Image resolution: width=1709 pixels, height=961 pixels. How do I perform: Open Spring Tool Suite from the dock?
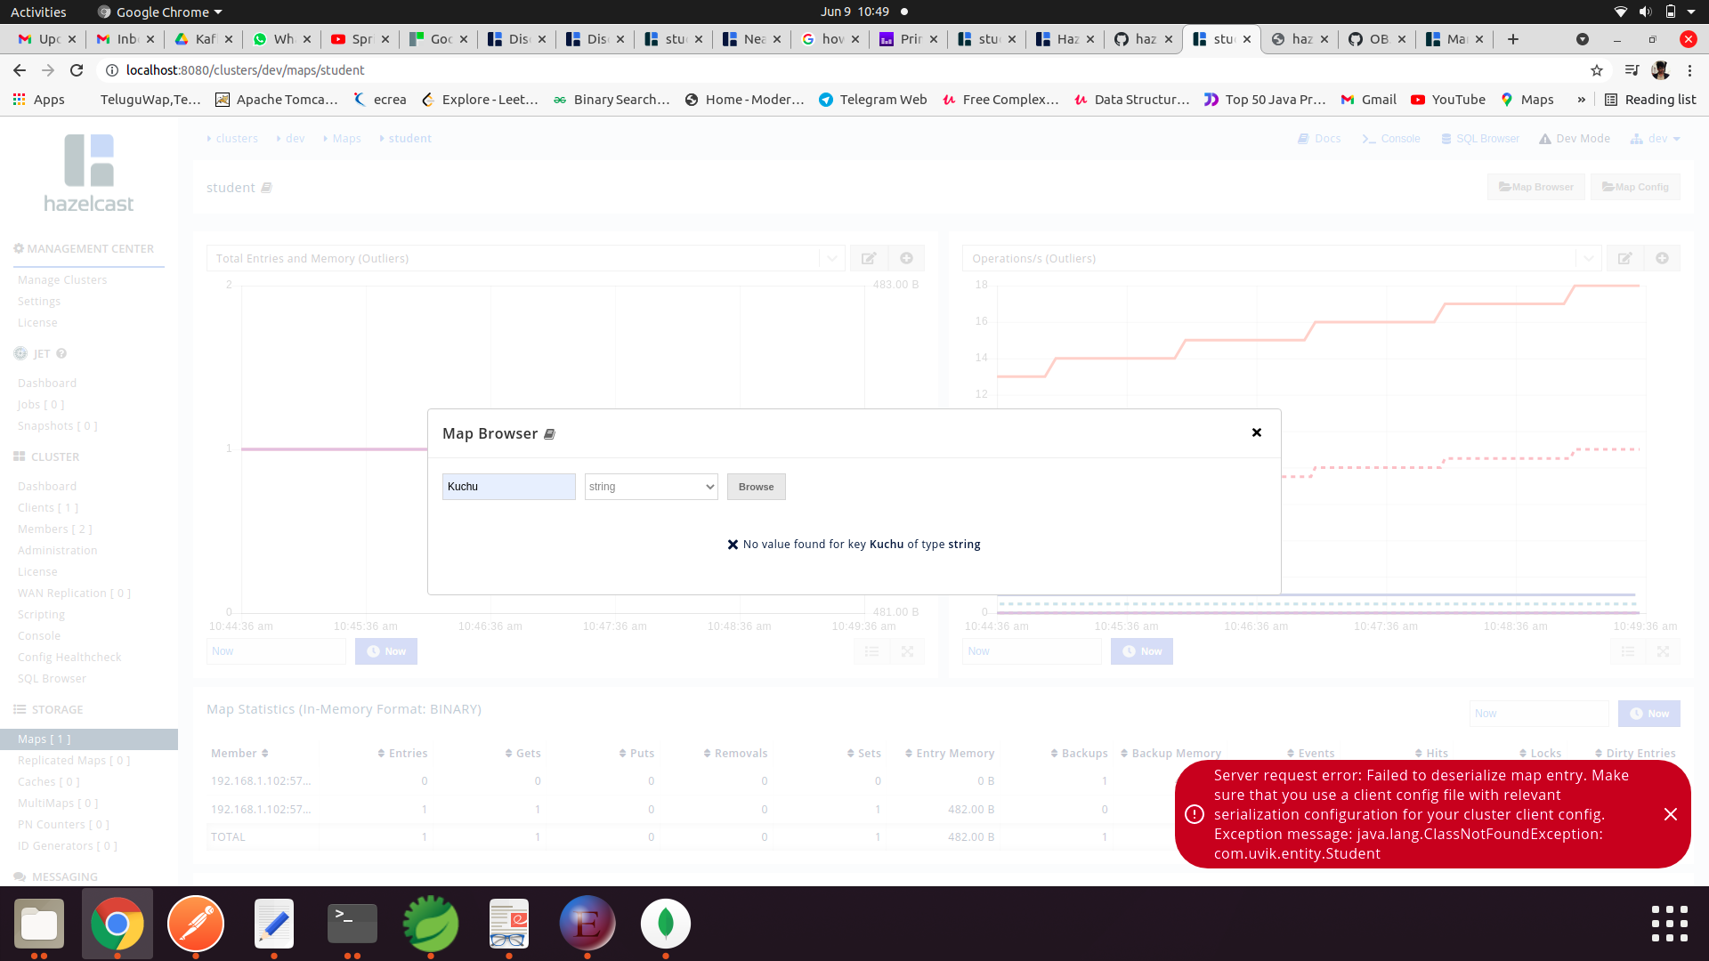[431, 924]
